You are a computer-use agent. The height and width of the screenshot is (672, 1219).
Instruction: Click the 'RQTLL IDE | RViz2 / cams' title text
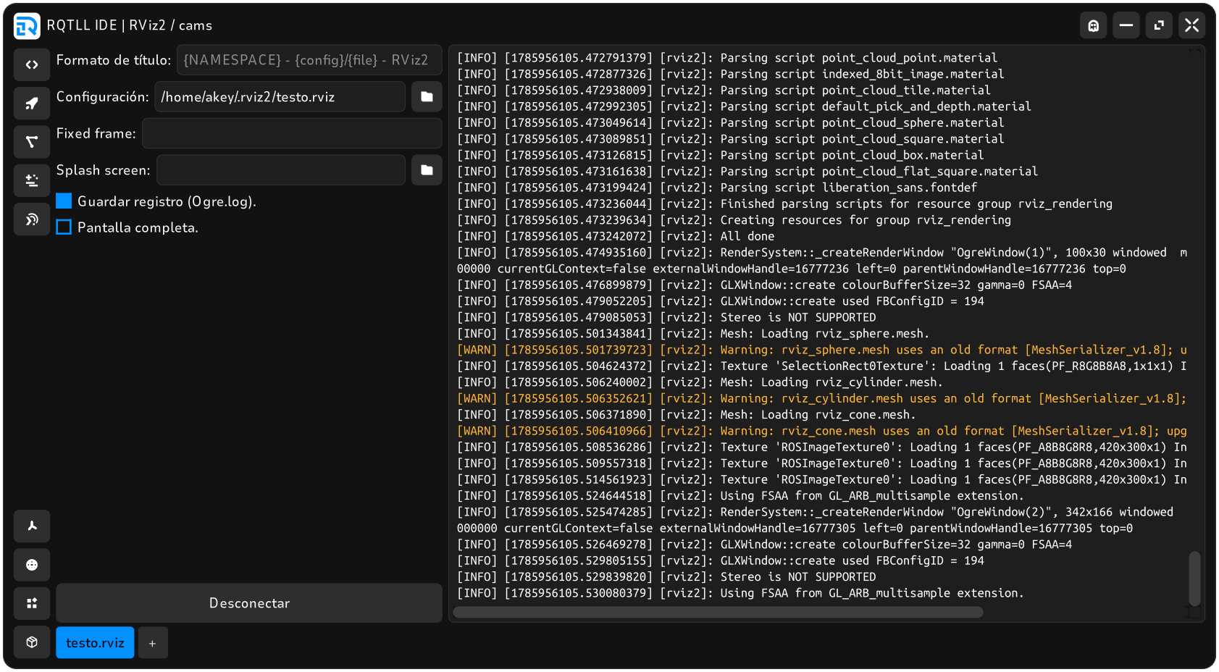pos(130,25)
